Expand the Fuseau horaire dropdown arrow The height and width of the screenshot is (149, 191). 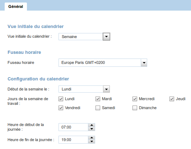click(144, 62)
